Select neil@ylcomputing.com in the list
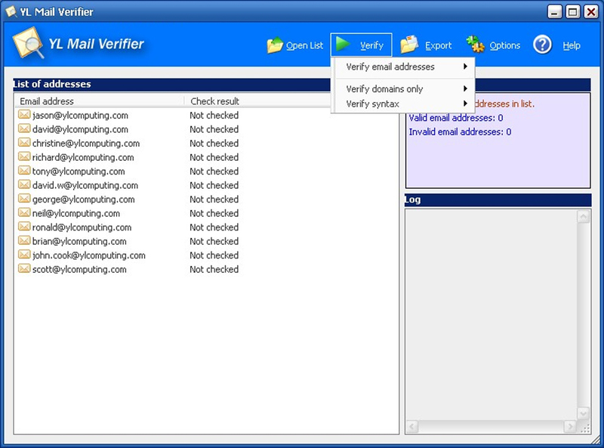The image size is (604, 448). (76, 213)
